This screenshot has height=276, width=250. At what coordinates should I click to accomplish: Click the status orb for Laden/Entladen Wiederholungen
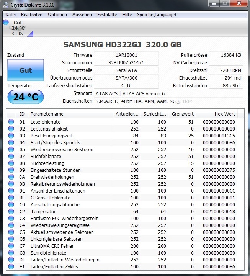pyautogui.click(x=11, y=260)
